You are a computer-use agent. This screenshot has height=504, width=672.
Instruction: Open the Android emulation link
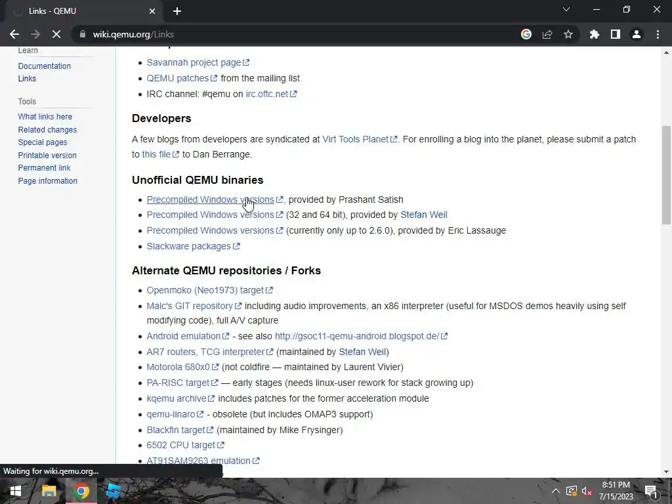(x=188, y=337)
